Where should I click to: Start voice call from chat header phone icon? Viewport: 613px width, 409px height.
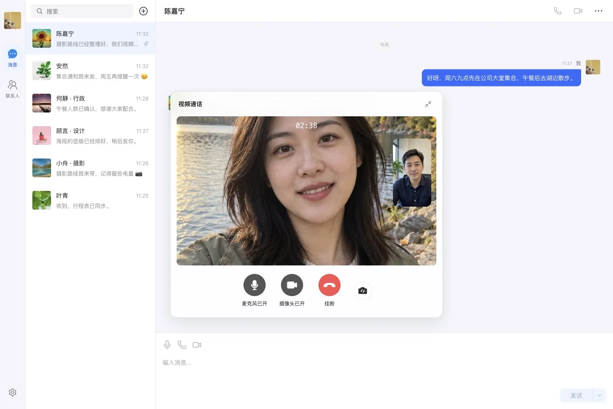pos(558,11)
